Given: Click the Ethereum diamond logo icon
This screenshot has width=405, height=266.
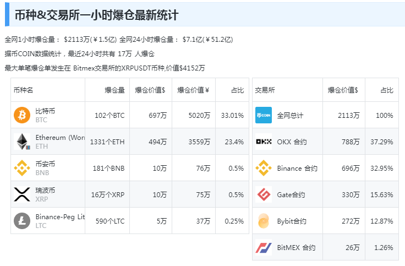Looking at the screenshot, I should tap(22, 142).
